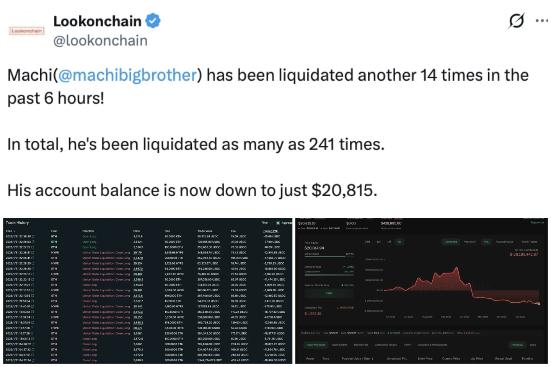Click the @machibigbrother mention link

(x=127, y=75)
